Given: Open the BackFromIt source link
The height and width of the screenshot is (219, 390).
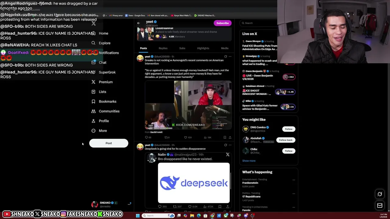Looking at the screenshot, I should pyautogui.click(x=156, y=132).
